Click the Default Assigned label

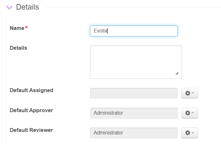tap(31, 90)
